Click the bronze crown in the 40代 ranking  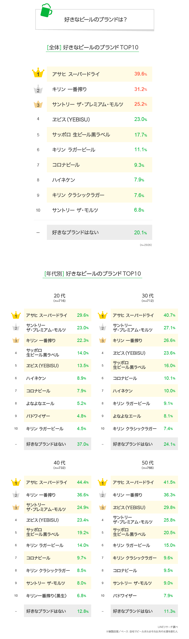click(x=16, y=507)
